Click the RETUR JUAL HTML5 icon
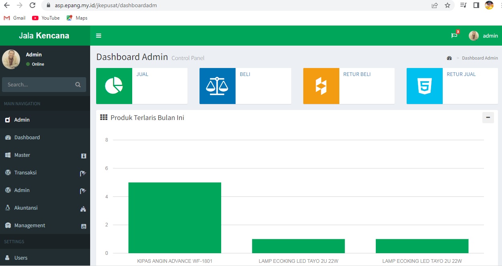Image resolution: width=502 pixels, height=266 pixels. coord(424,86)
